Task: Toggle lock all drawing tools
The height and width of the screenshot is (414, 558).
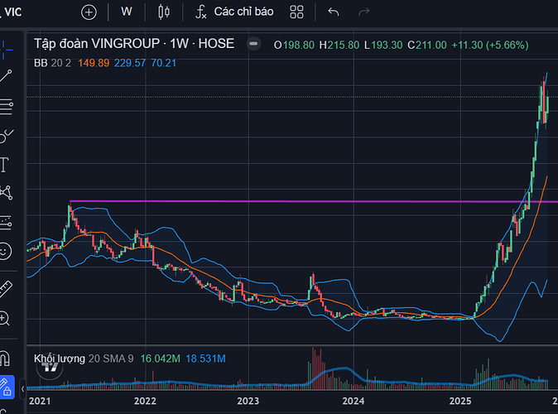Action: pos(6,386)
